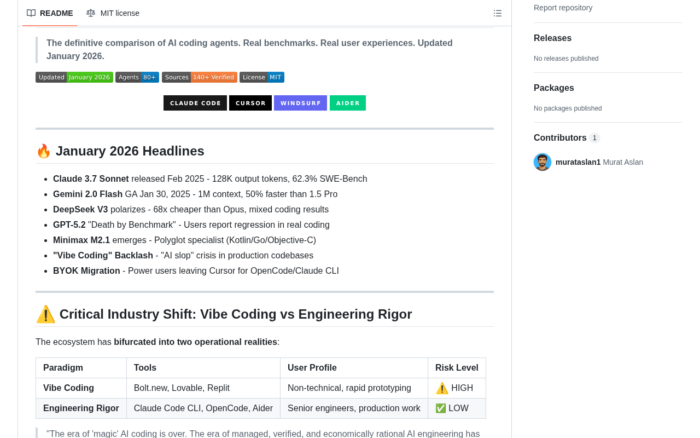Open the Windsurf badge
The width and height of the screenshot is (700, 438).
(300, 103)
